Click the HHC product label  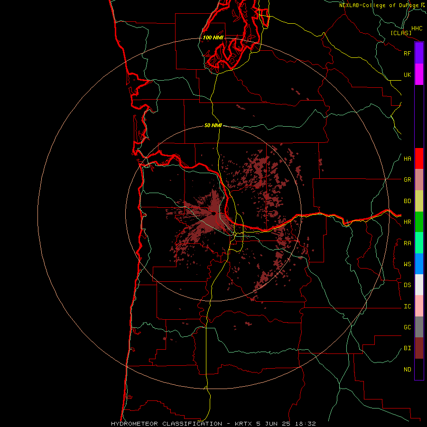pos(417,28)
